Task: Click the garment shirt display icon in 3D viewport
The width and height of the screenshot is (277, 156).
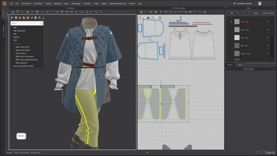Action: [16, 18]
